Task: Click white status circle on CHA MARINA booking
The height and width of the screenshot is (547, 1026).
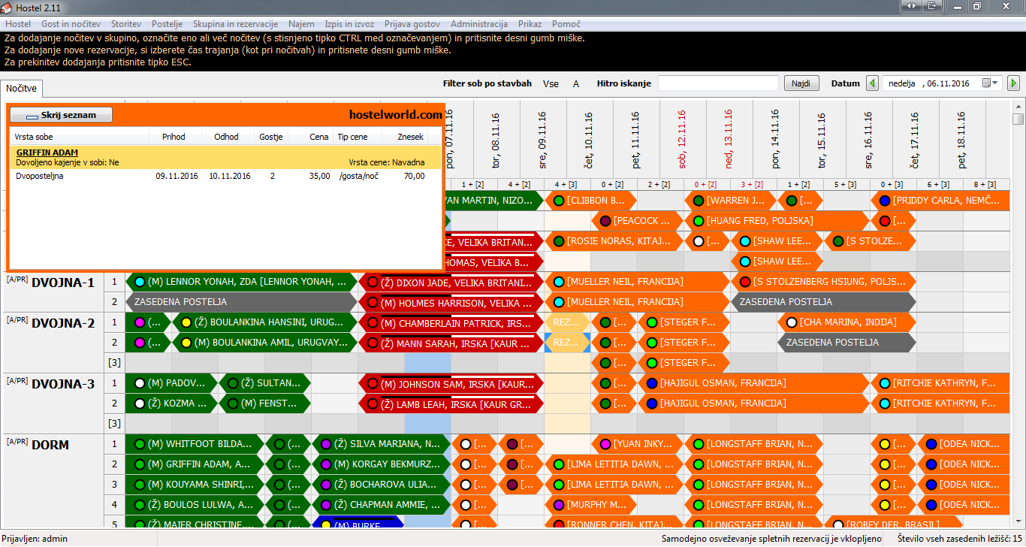Action: pyautogui.click(x=791, y=322)
